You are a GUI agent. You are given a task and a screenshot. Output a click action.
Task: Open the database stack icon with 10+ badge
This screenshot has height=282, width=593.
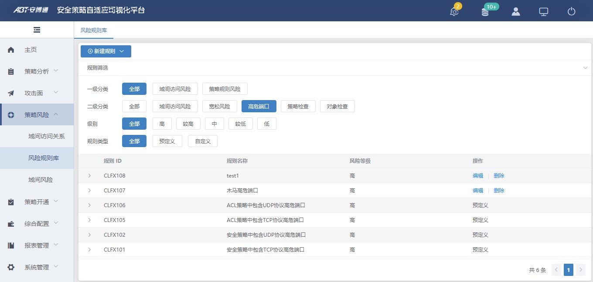coord(485,12)
